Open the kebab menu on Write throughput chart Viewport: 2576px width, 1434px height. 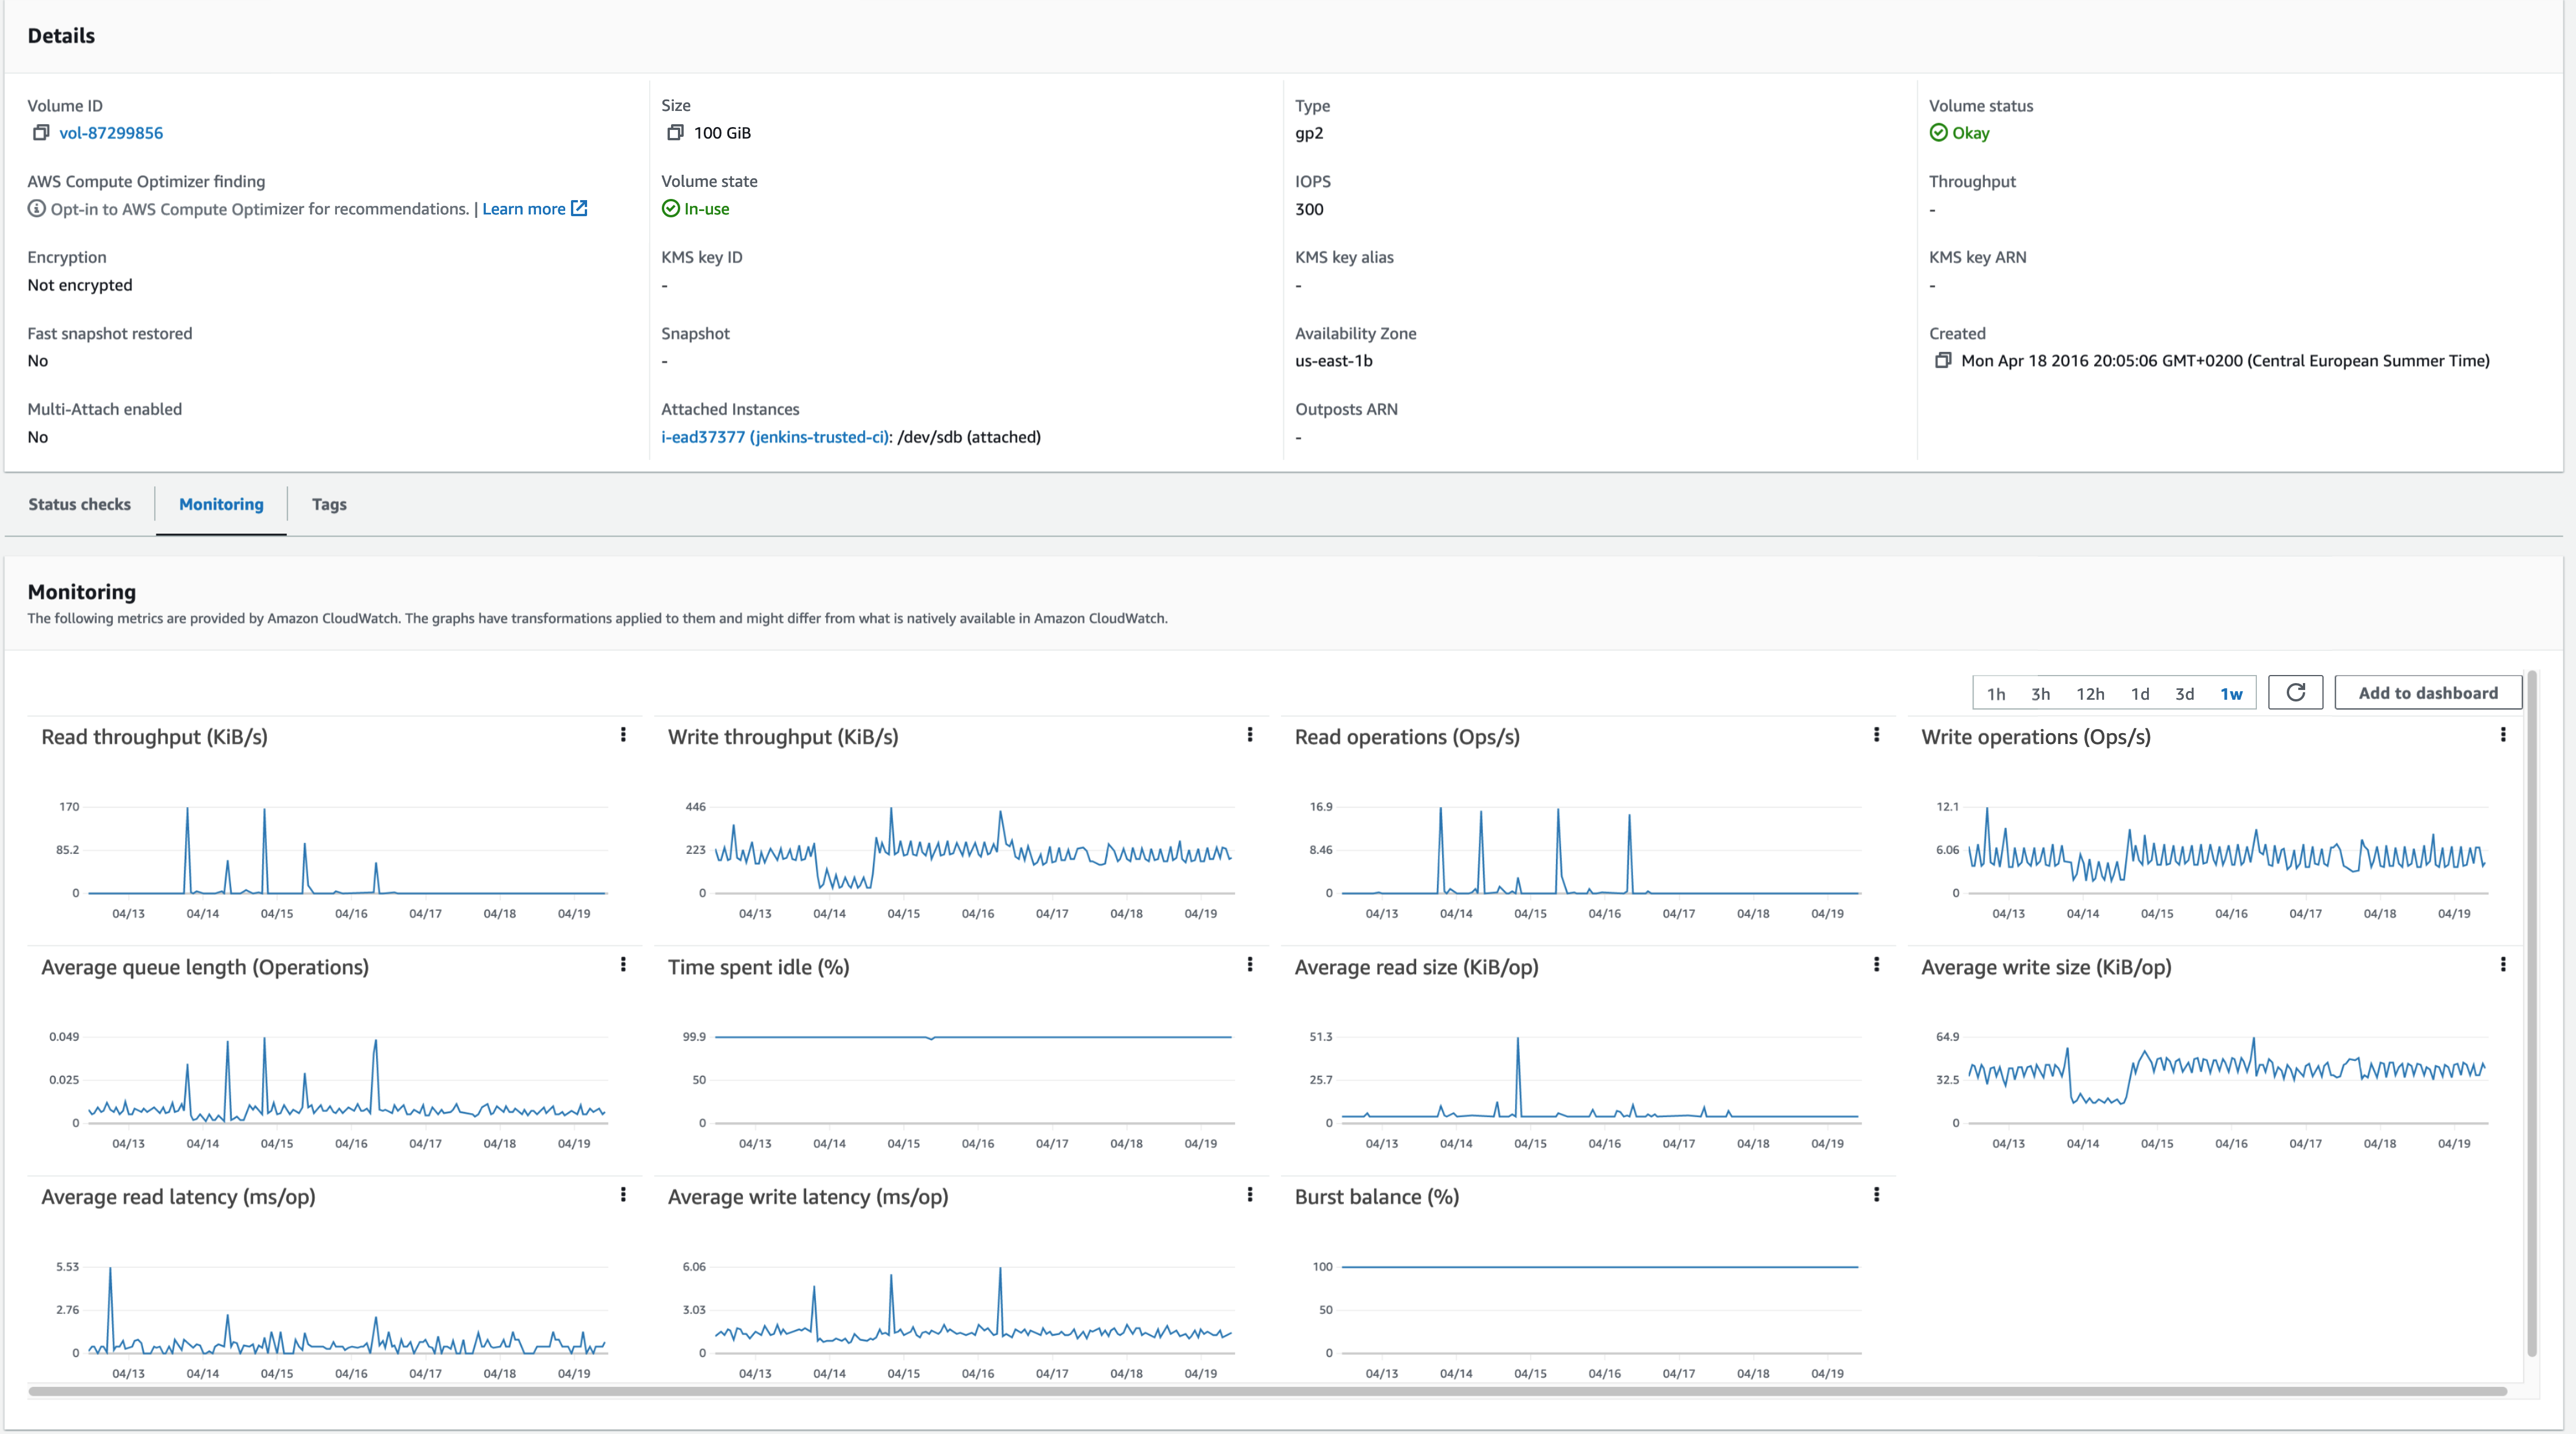(x=1249, y=735)
